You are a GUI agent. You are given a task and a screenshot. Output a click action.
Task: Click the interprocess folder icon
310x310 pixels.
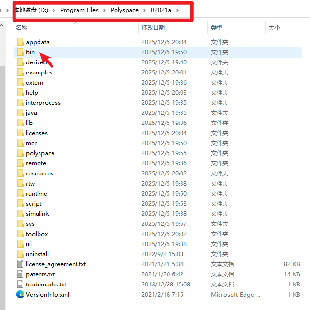click(20, 102)
